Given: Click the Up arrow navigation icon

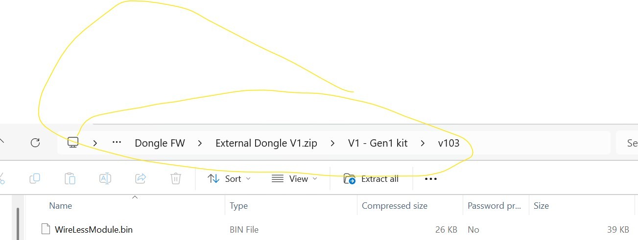Looking at the screenshot, I should (x=1, y=142).
